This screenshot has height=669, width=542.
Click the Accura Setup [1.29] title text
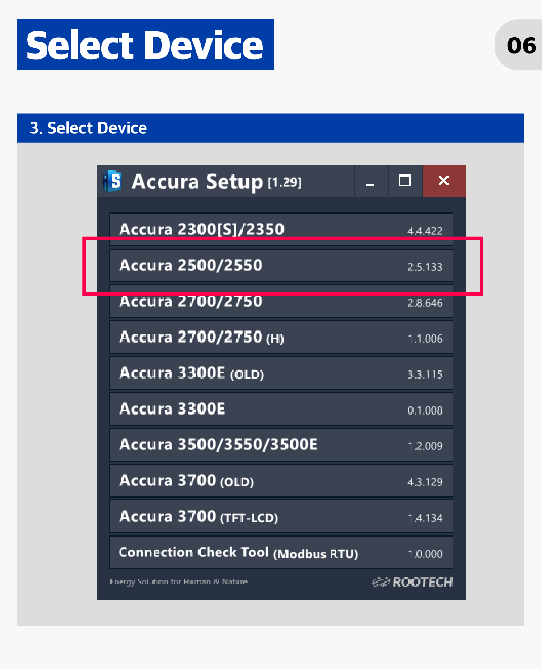(x=216, y=182)
